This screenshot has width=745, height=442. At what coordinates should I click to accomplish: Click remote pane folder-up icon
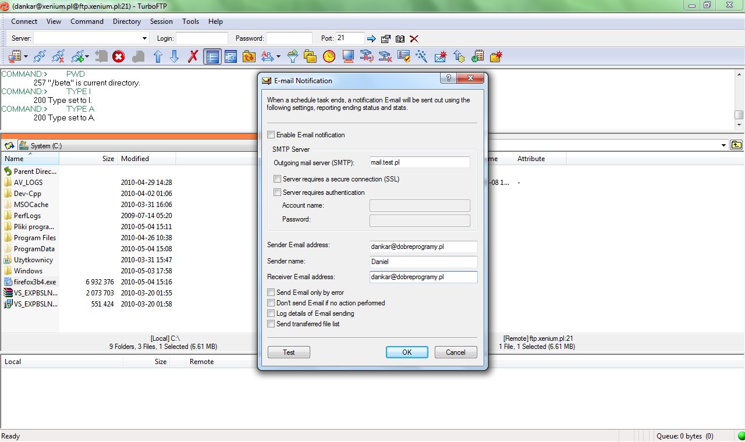click(x=737, y=145)
